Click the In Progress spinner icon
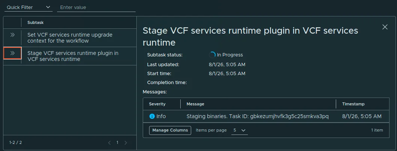 pyautogui.click(x=212, y=55)
